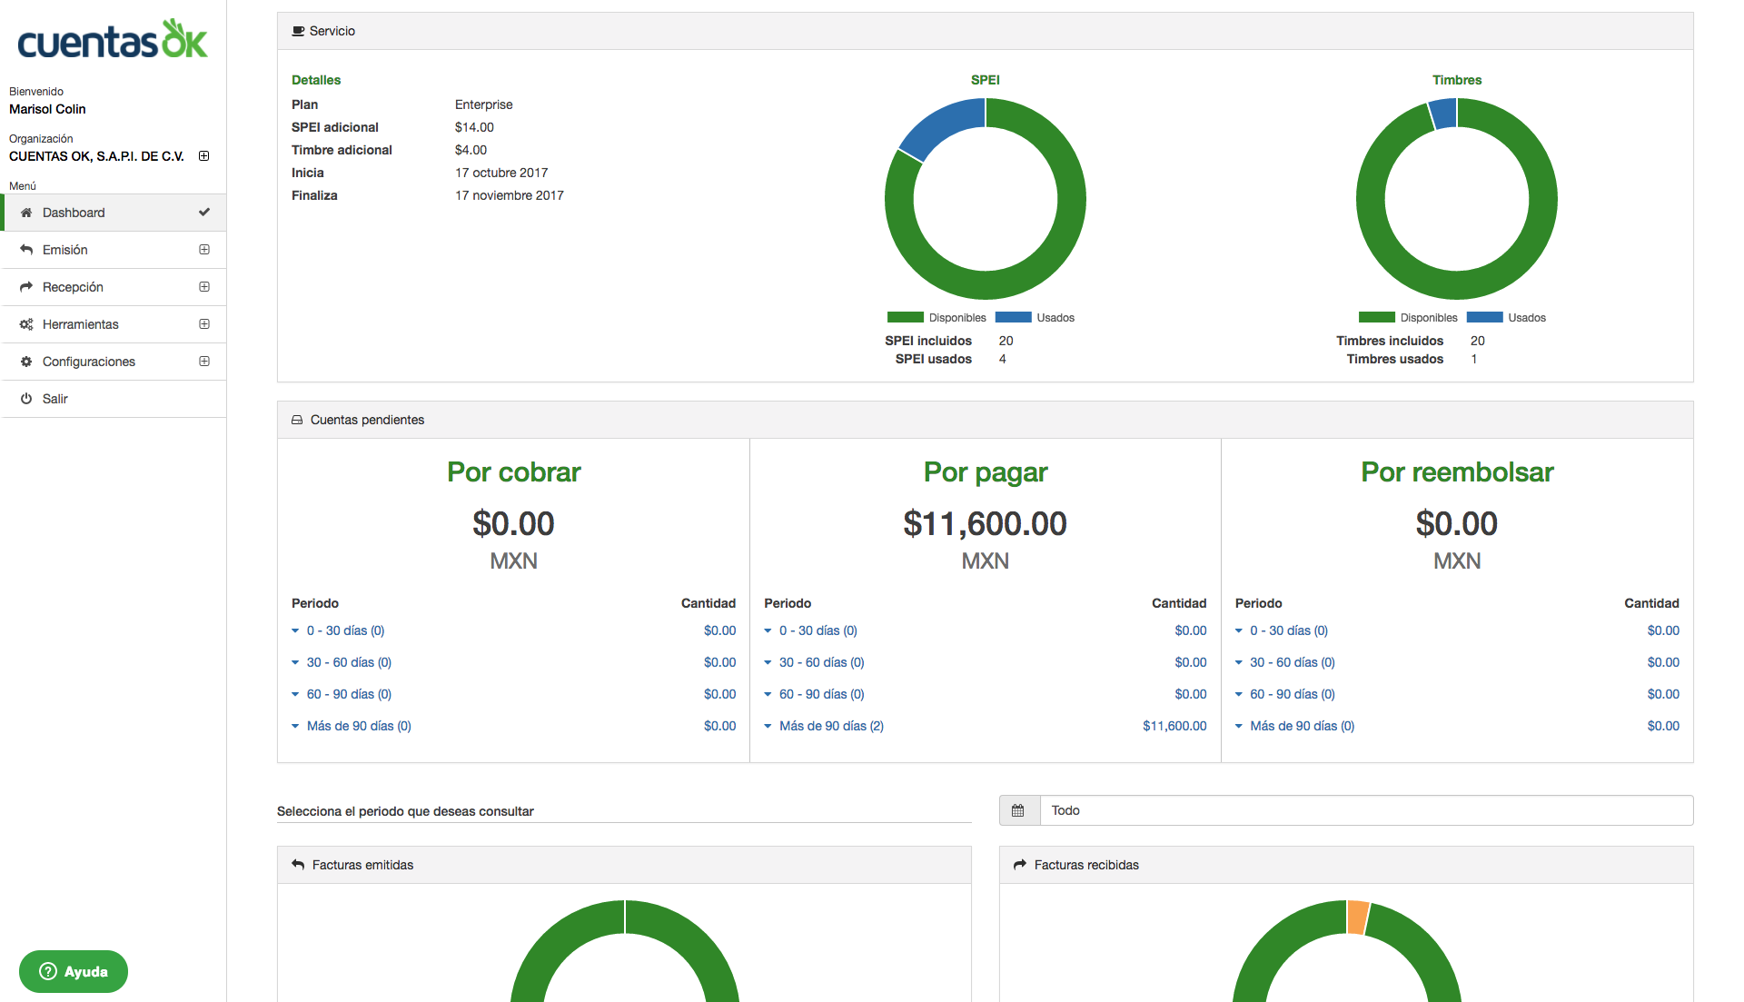Click the CUENTAS OK, S.A.P.I. DE C.V. organization name
The width and height of the screenshot is (1744, 1002).
point(96,156)
